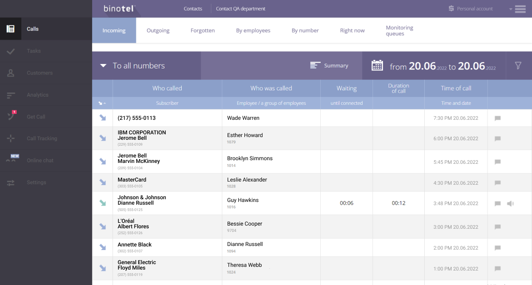This screenshot has width=532, height=285.
Task: Click the binotel logo
Action: point(119,9)
